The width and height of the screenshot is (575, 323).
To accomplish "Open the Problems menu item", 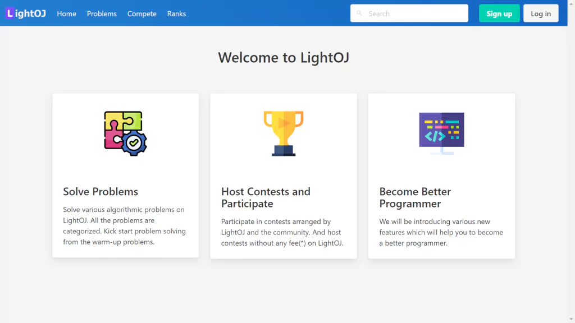I will pyautogui.click(x=102, y=13).
